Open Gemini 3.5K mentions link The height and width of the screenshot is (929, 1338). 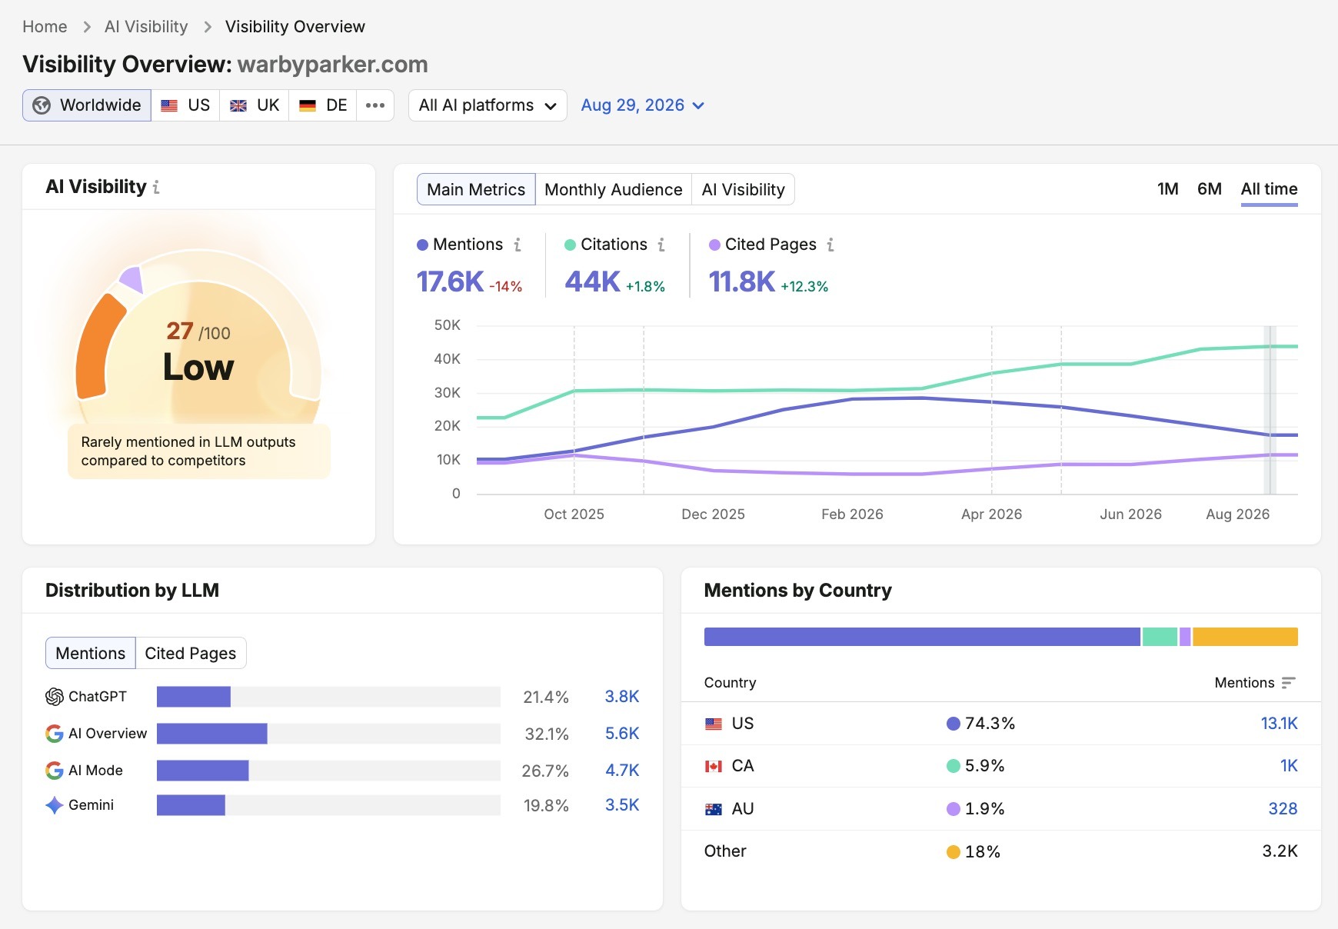click(622, 805)
